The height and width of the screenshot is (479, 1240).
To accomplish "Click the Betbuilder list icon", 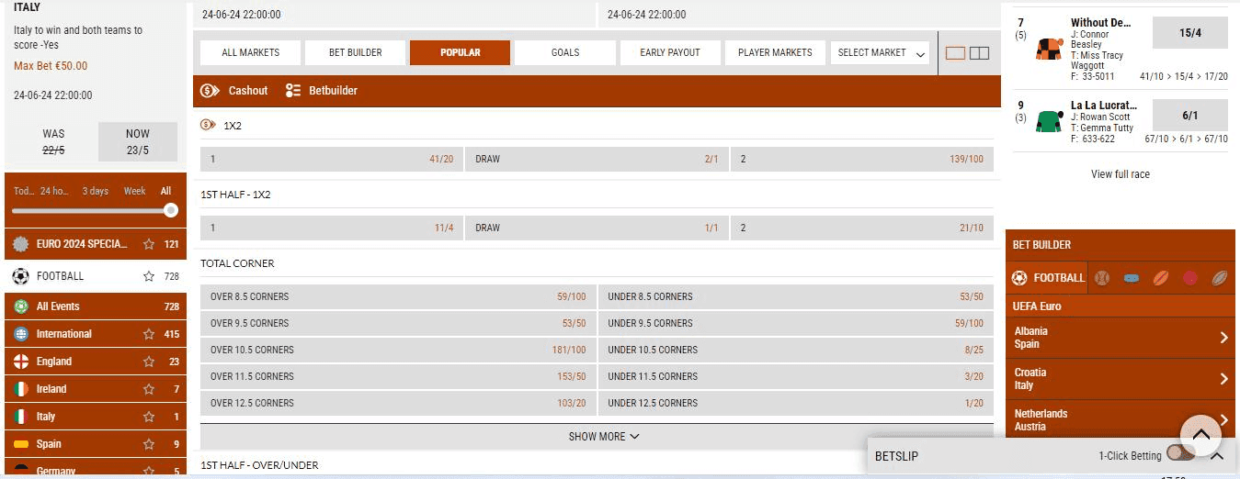I will (x=293, y=91).
